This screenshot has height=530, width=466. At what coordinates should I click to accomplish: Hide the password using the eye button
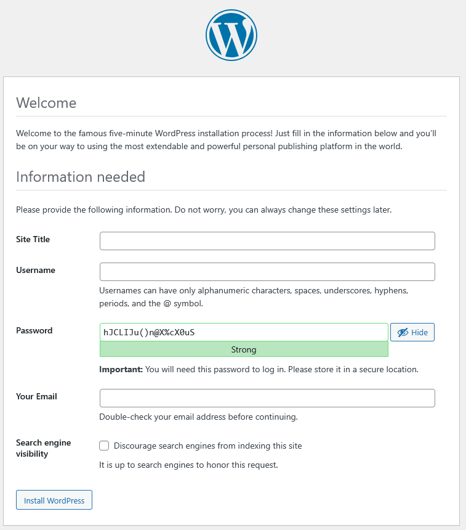click(x=412, y=332)
